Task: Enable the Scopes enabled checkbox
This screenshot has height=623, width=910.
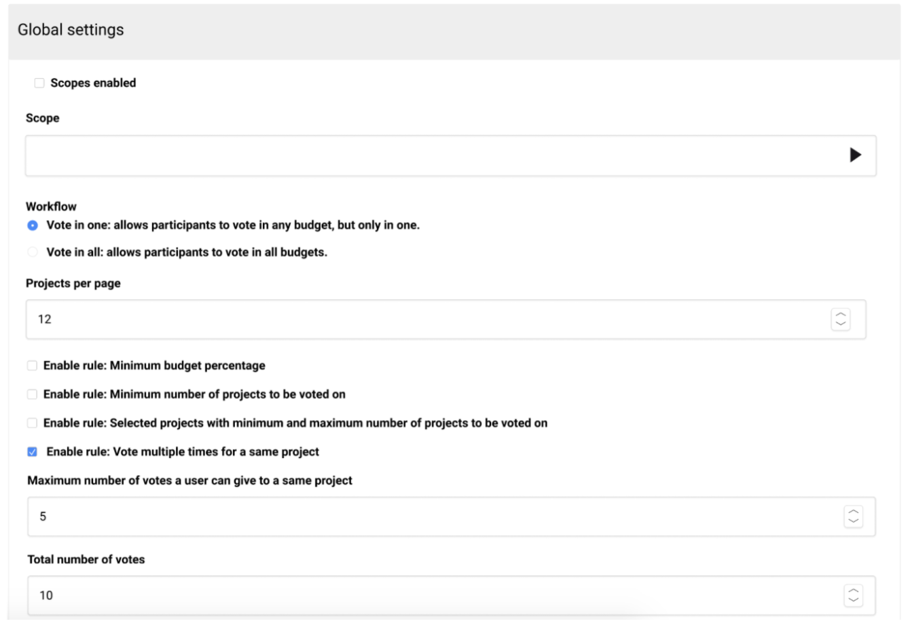Action: point(39,83)
